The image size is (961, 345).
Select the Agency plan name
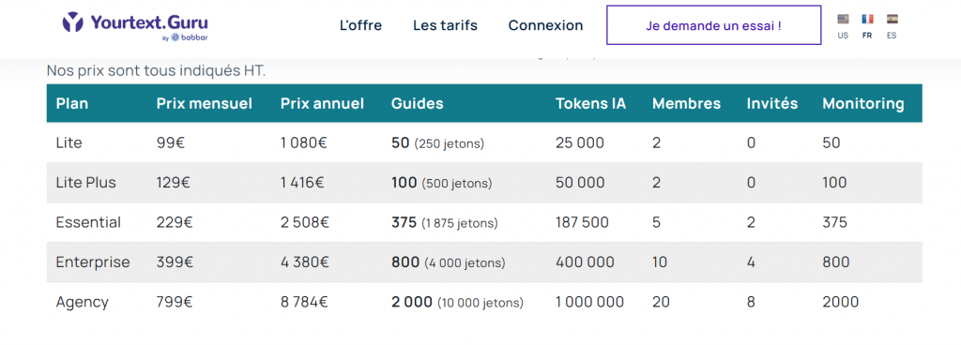coord(83,302)
